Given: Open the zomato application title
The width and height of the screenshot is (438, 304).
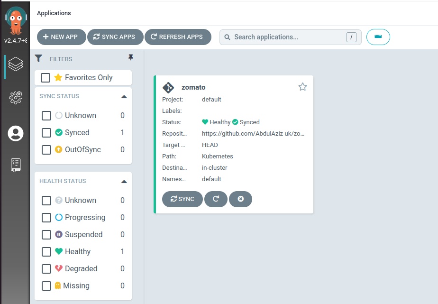Looking at the screenshot, I should pos(193,87).
